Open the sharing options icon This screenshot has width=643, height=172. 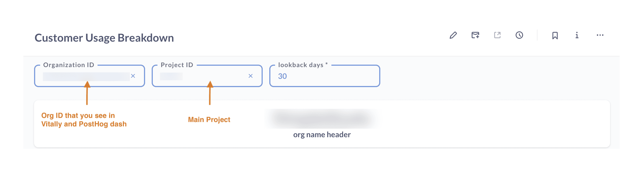pyautogui.click(x=497, y=35)
